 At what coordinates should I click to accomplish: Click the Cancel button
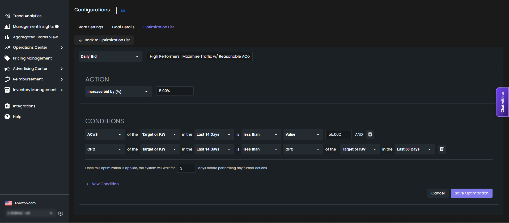(438, 193)
